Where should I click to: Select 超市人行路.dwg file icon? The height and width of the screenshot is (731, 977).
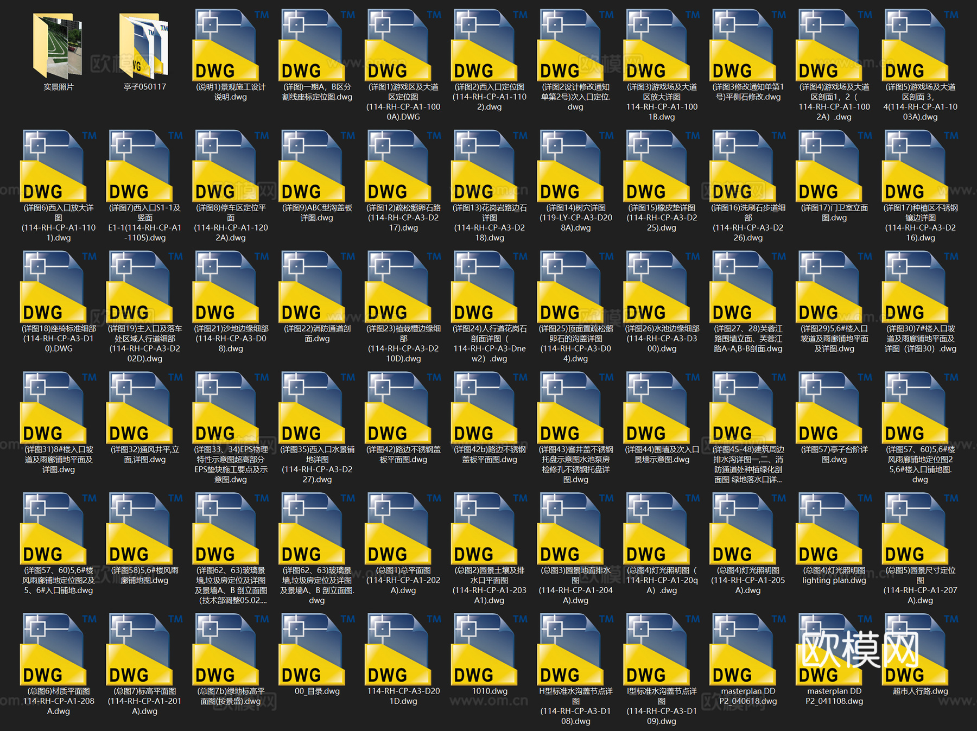(x=916, y=650)
